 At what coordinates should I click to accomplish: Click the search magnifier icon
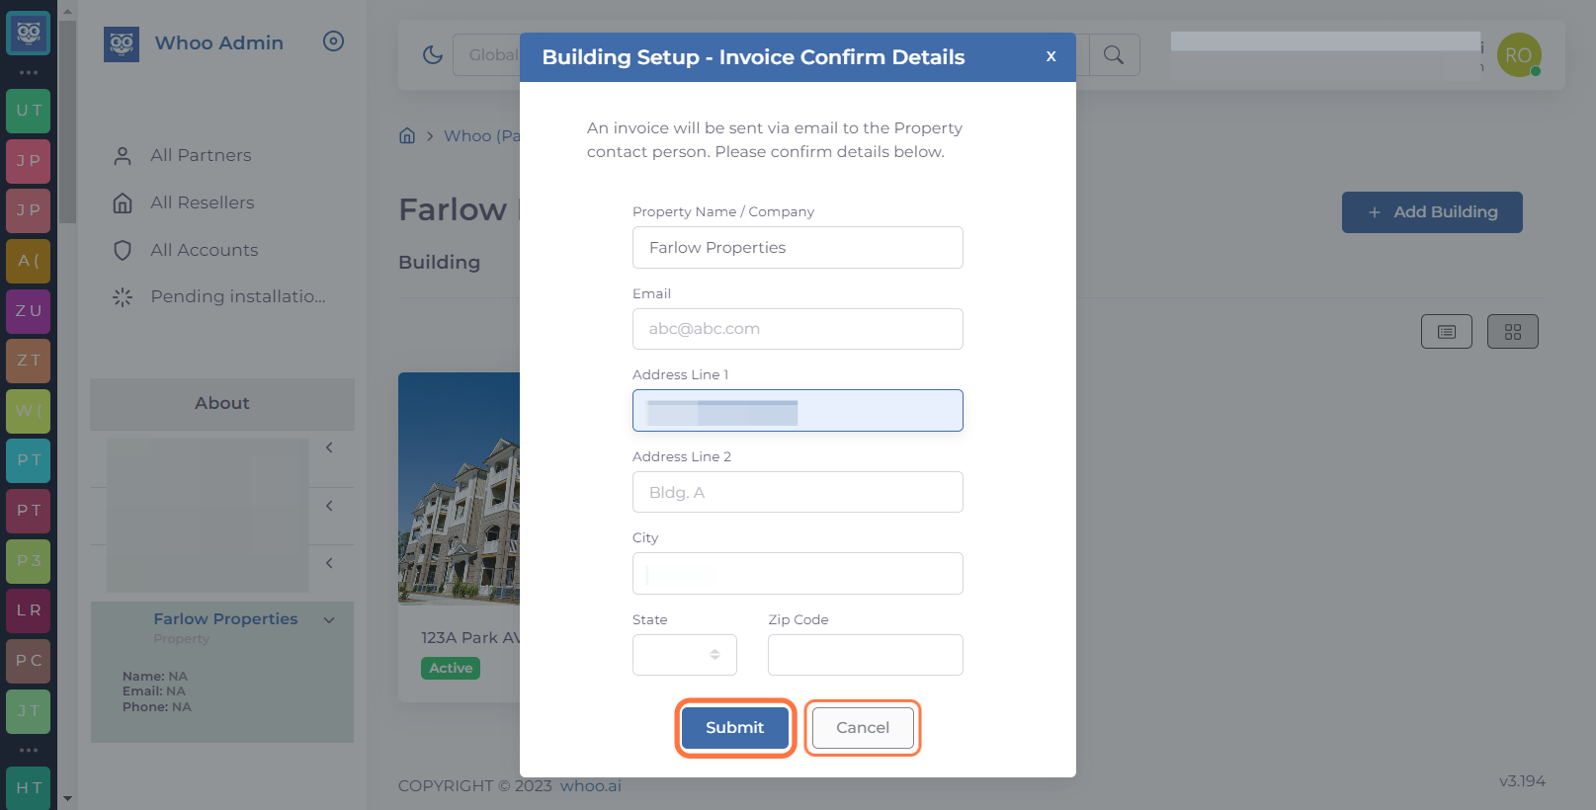[x=1114, y=55]
